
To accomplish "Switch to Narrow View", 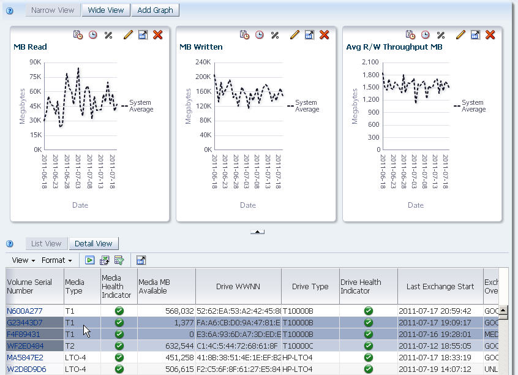I will point(53,10).
